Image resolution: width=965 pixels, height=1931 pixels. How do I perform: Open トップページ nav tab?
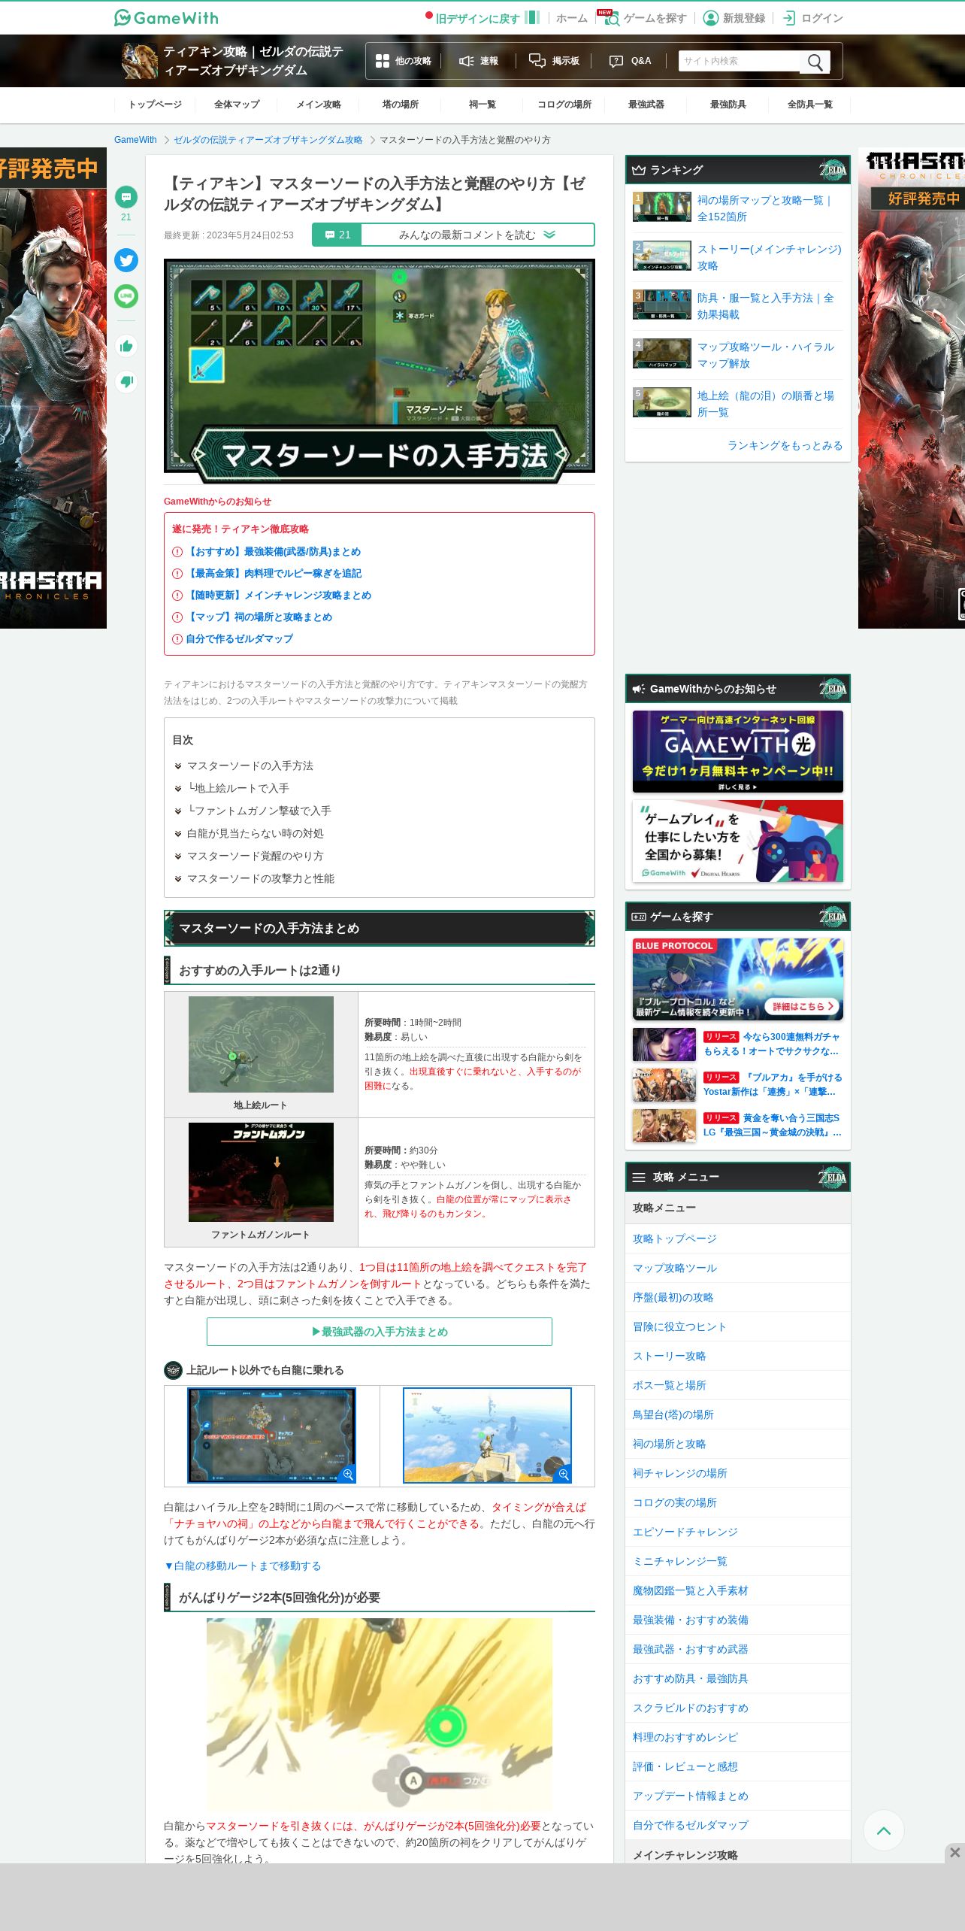[x=155, y=105]
